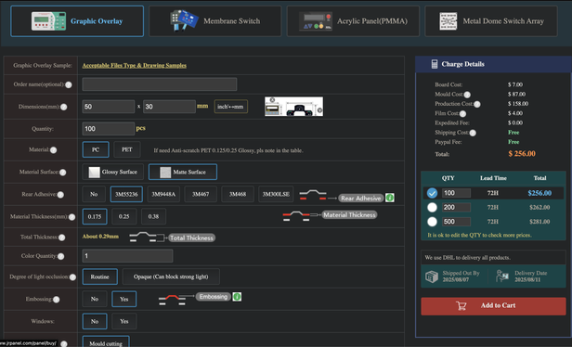Click the Order name input field
Image resolution: width=572 pixels, height=347 pixels.
pyautogui.click(x=160, y=84)
